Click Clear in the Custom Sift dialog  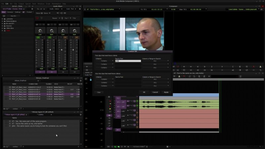pos(99,92)
